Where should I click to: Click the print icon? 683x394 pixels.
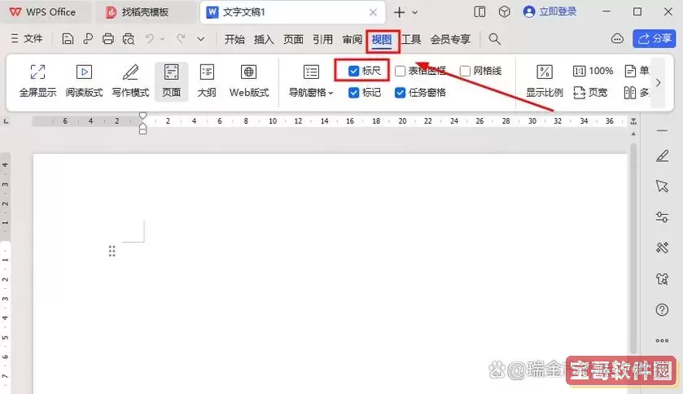coord(107,39)
